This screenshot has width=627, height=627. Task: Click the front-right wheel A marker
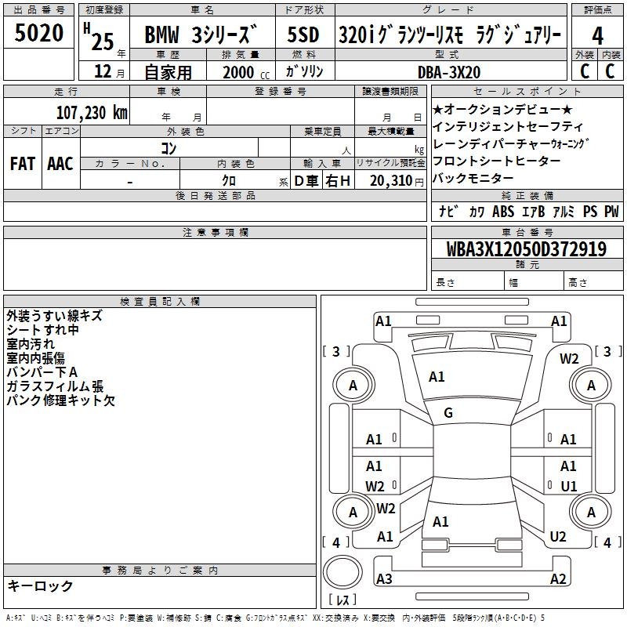point(591,385)
